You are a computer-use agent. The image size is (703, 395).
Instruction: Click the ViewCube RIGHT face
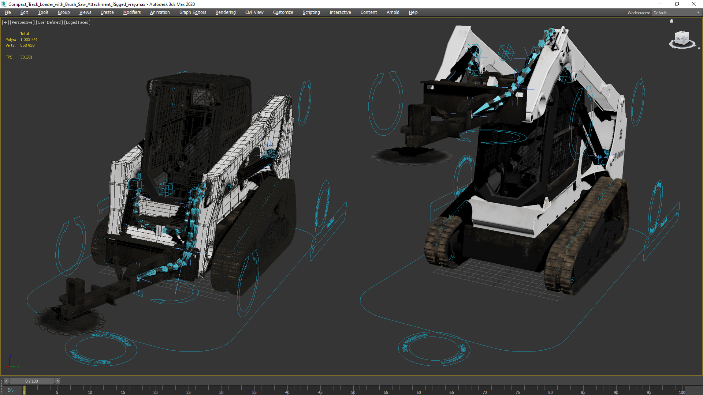coord(680,38)
